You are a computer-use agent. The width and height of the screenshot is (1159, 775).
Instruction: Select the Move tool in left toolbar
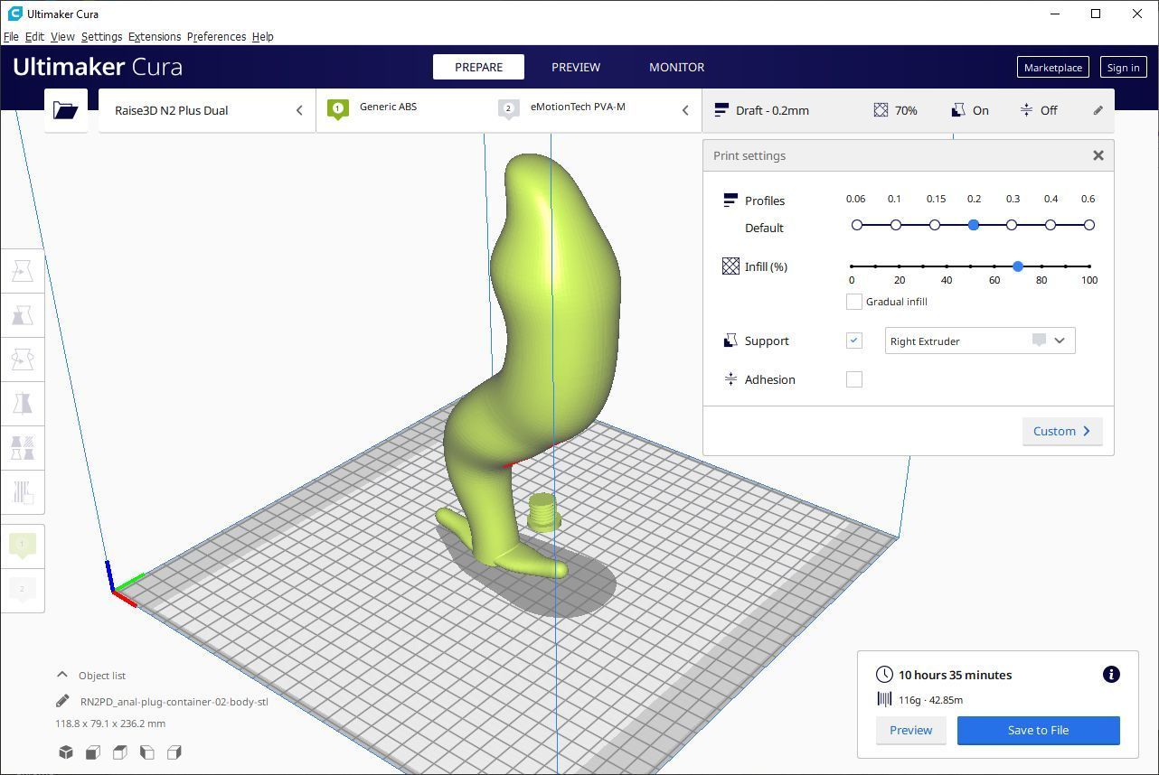pos(23,271)
